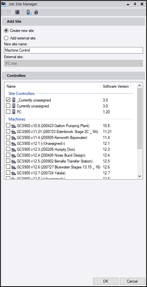Viewport: 147px width, 287px height.
Task: Click the Controllers list scrollbar thumb
Action: tap(139, 118)
